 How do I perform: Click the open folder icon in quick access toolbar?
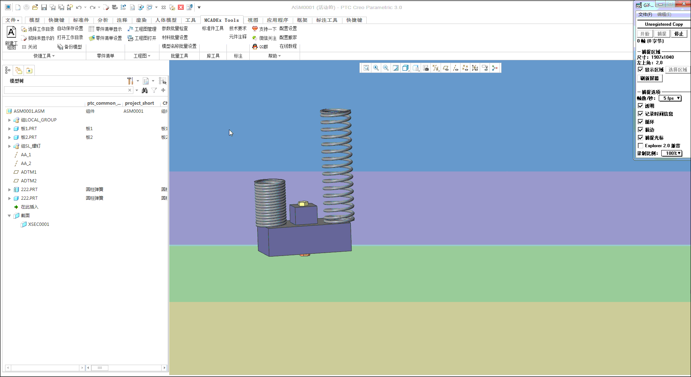pos(35,7)
